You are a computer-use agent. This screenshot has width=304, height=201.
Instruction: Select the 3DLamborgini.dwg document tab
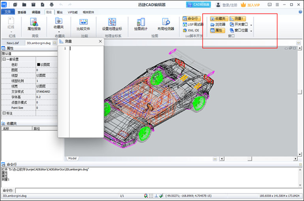pos(39,43)
